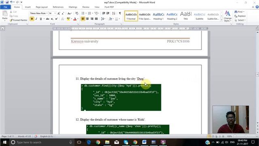Sort the selected text alphabetically
Screen dimensions: 259x146
pos(114,13)
